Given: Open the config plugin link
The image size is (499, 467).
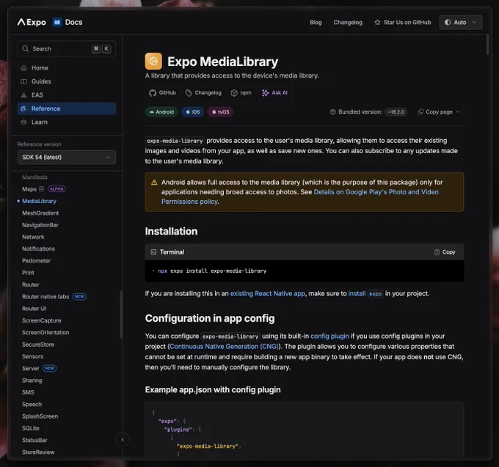Looking at the screenshot, I should [x=329, y=336].
